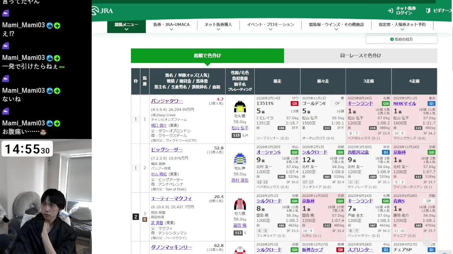
Task: Click odds value 52.8 for ビッグシーザー
Action: point(219,148)
